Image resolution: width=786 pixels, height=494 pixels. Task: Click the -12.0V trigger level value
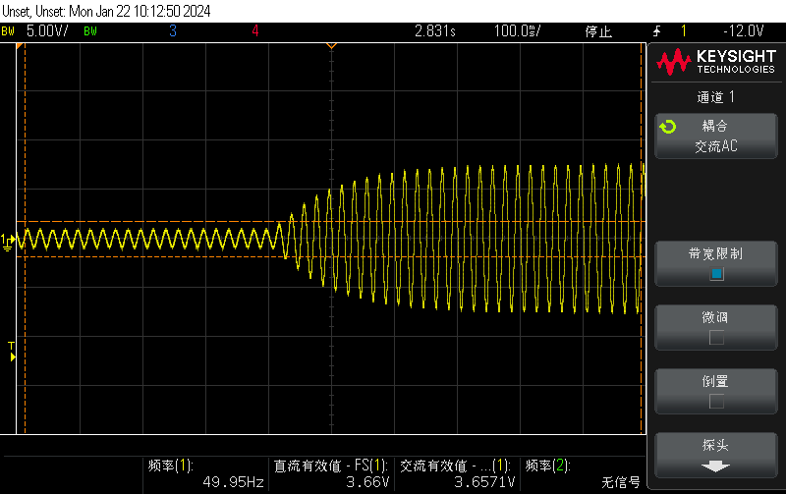coord(743,31)
